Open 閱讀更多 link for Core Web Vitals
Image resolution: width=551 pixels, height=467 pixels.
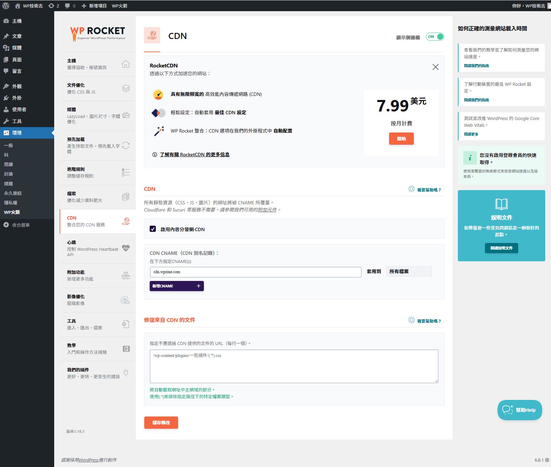click(471, 134)
